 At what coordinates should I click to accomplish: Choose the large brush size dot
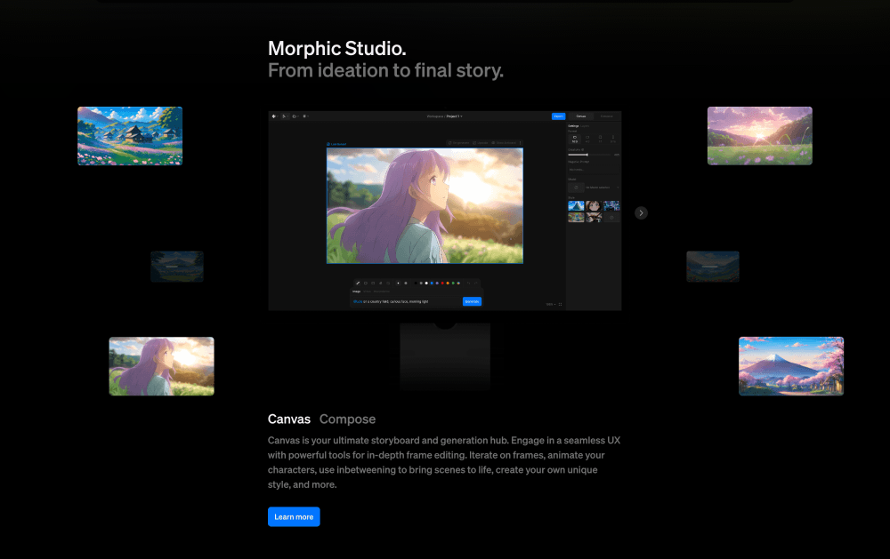coord(406,283)
